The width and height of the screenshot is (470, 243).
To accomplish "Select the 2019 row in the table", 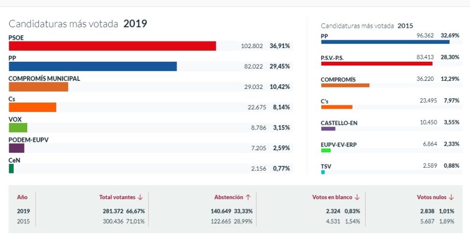I will [x=236, y=211].
